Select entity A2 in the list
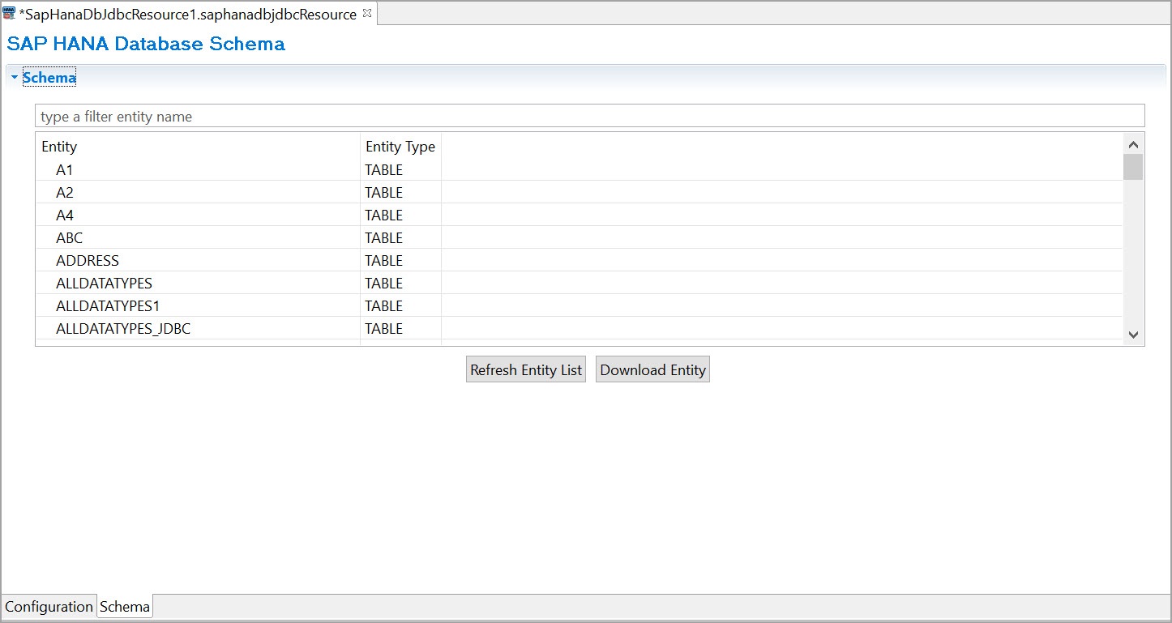This screenshot has width=1172, height=623. tap(65, 192)
